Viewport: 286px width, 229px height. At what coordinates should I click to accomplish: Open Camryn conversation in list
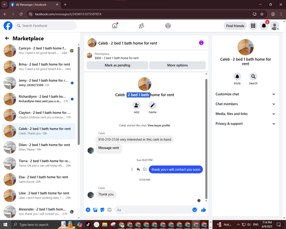click(38, 50)
